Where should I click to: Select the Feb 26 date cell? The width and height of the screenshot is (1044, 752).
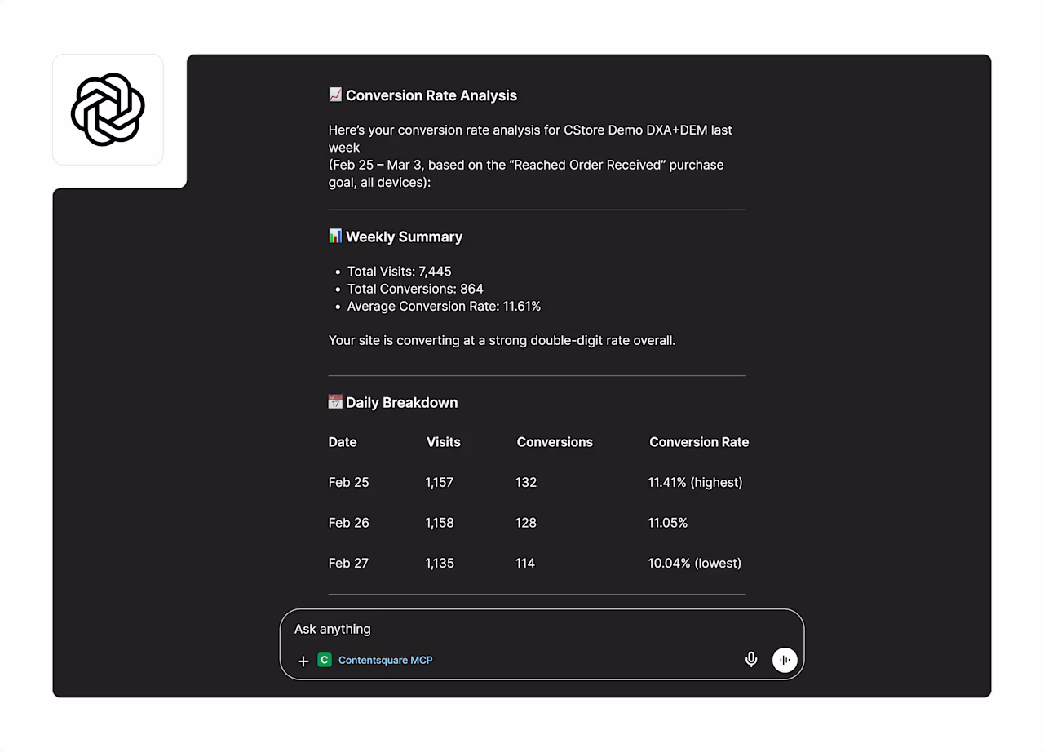[x=348, y=523]
